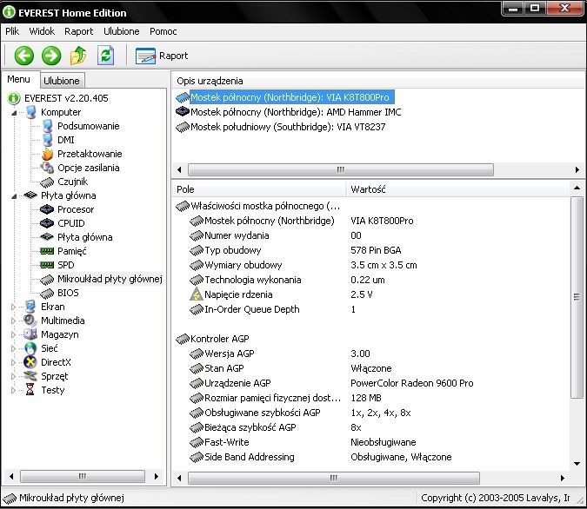Click the tree panel right scroll arrow
Image resolution: width=587 pixels, height=509 pixels.
pyautogui.click(x=157, y=477)
